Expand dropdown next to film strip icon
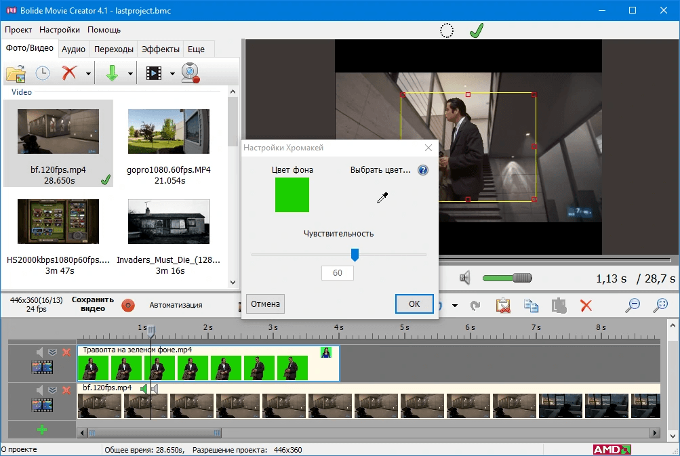 pos(172,73)
